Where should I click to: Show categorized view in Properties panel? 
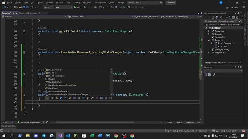(x=206, y=75)
